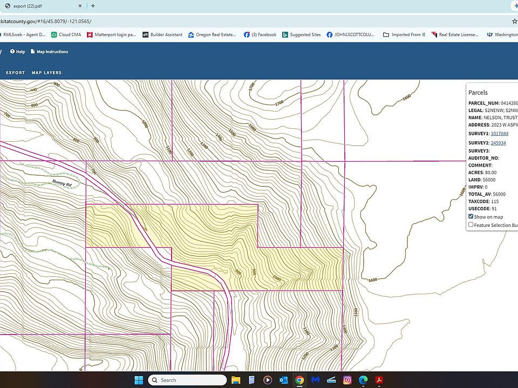The height and width of the screenshot is (388, 518).
Task: Open scanner app from taskbar
Action: (331, 380)
